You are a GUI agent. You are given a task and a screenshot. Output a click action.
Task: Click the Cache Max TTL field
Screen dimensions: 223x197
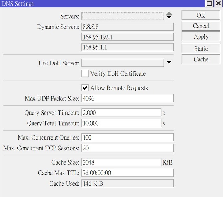pyautogui.click(x=128, y=173)
